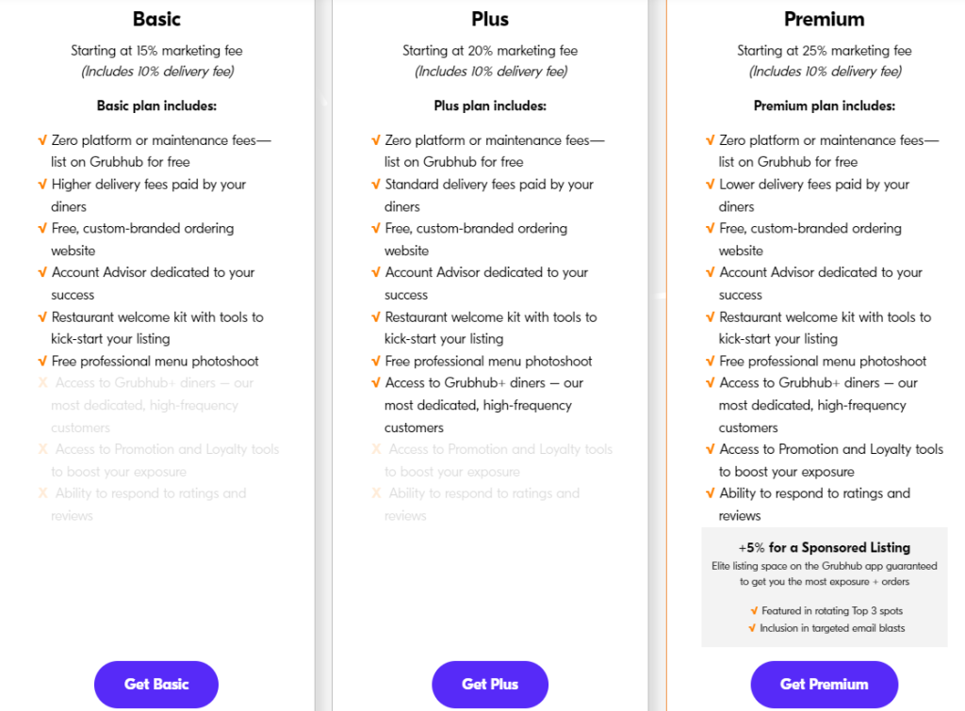Image resolution: width=965 pixels, height=711 pixels.
Task: Click X mark beside Plus 'Access to Promotion' item
Action: tap(376, 449)
